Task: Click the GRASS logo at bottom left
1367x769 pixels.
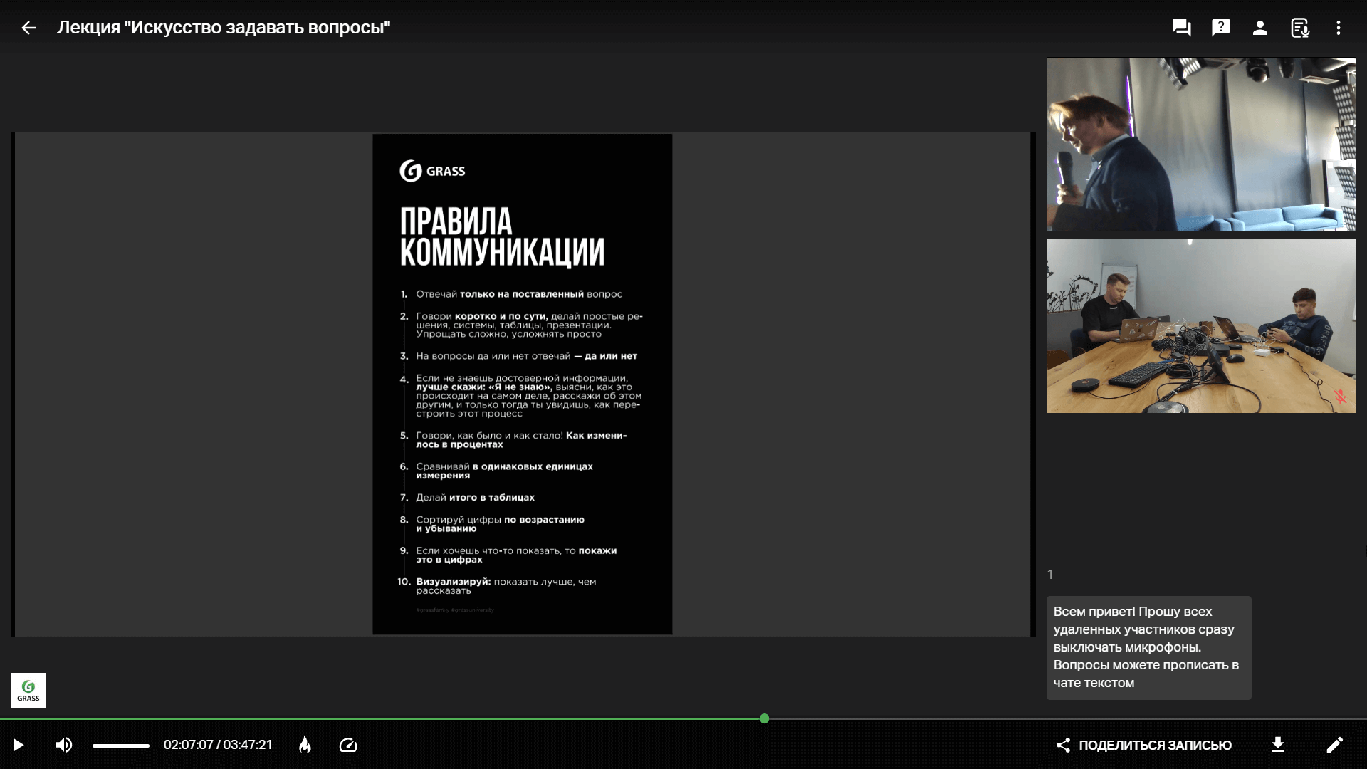Action: click(x=28, y=690)
